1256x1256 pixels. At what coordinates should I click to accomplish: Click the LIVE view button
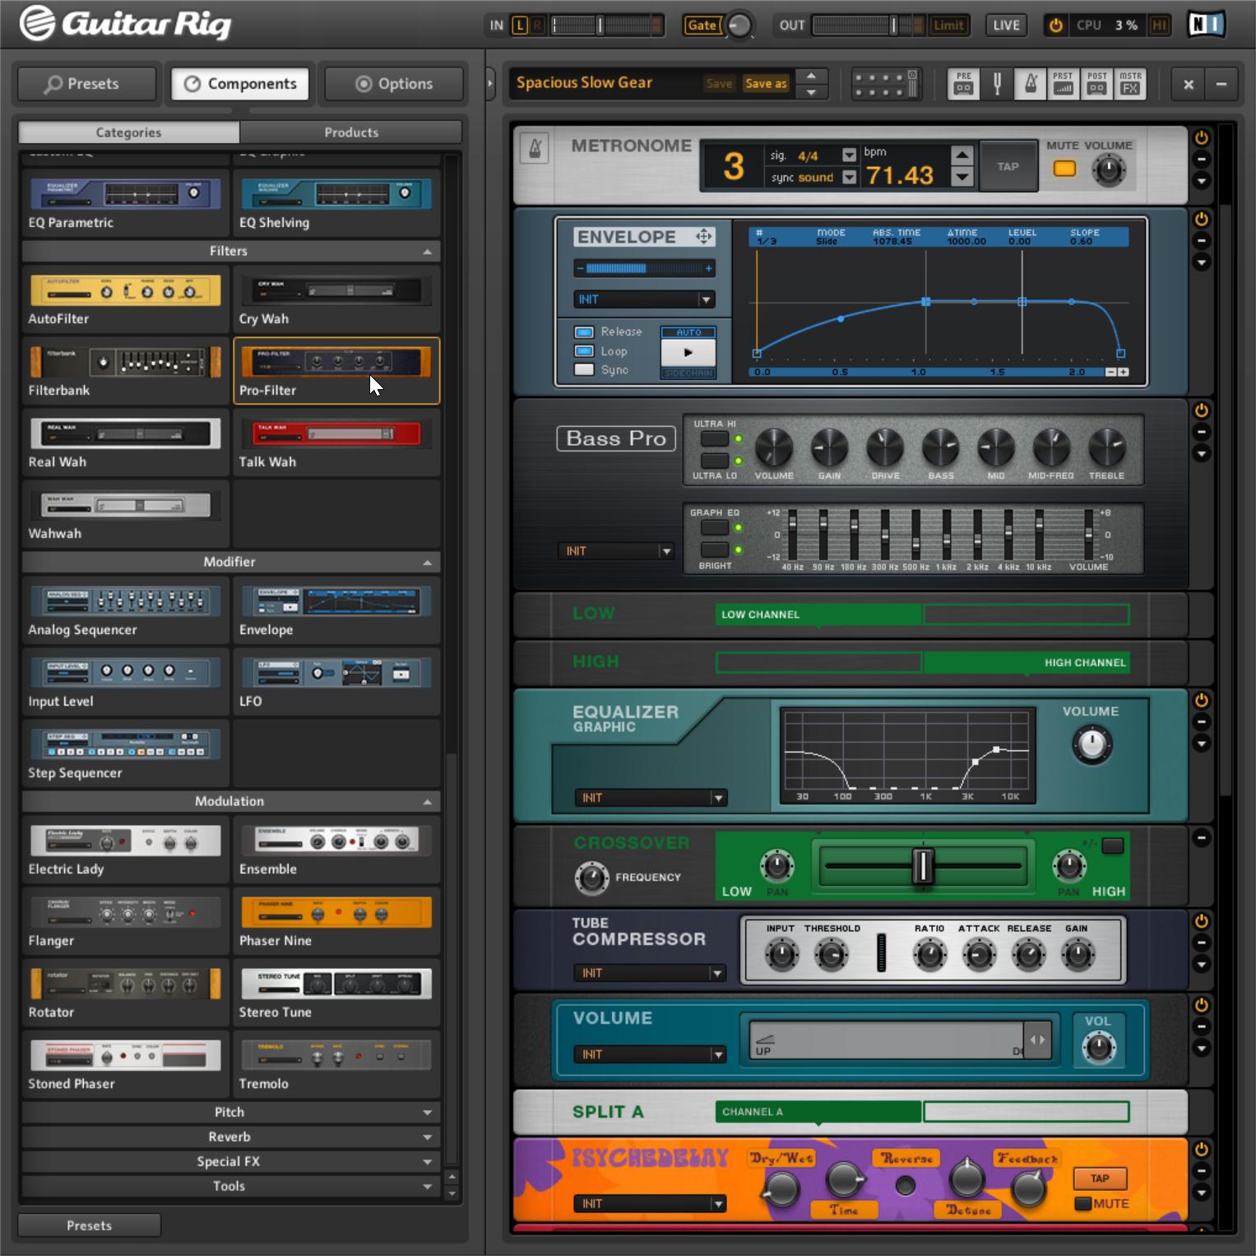1006,25
